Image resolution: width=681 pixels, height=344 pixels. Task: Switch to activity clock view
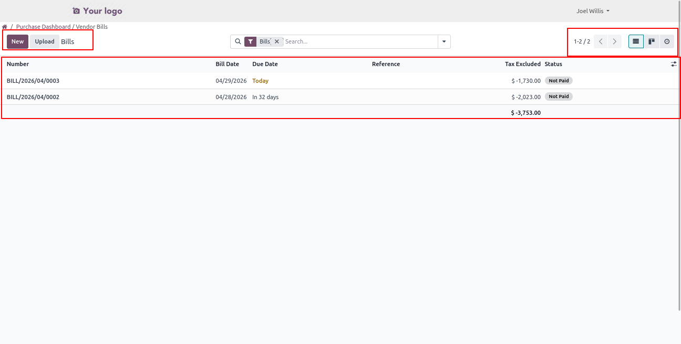pos(667,41)
